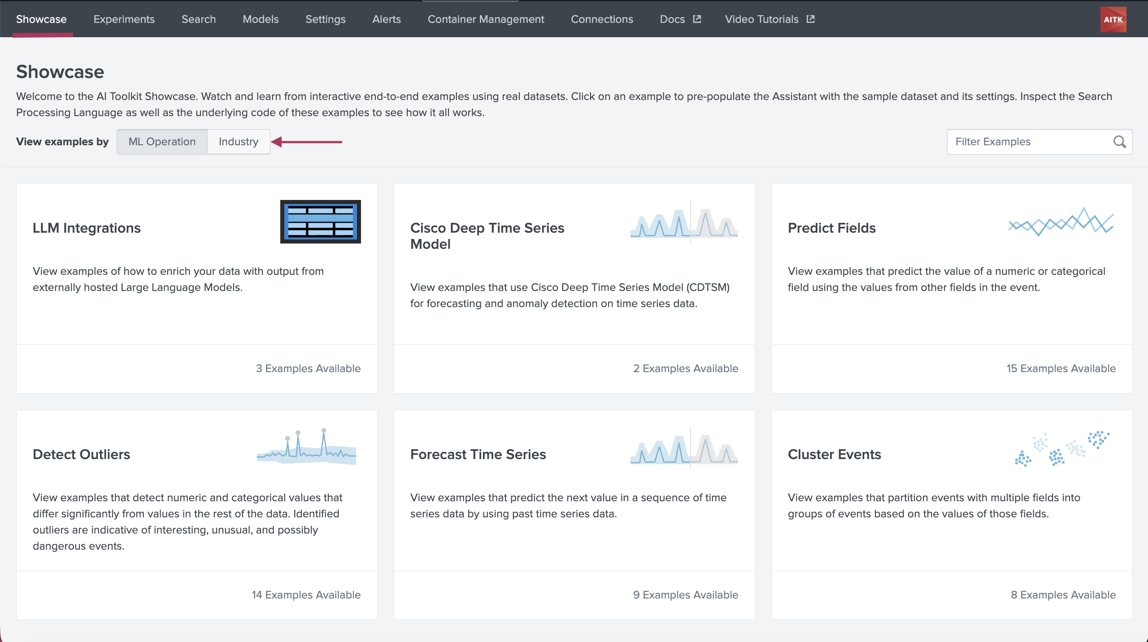Screen dimensions: 1148x642
Task: Click the Predict Fields line chart icon
Action: pos(1061,221)
